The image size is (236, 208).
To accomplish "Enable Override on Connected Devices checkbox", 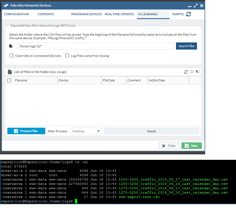I will tap(11, 56).
